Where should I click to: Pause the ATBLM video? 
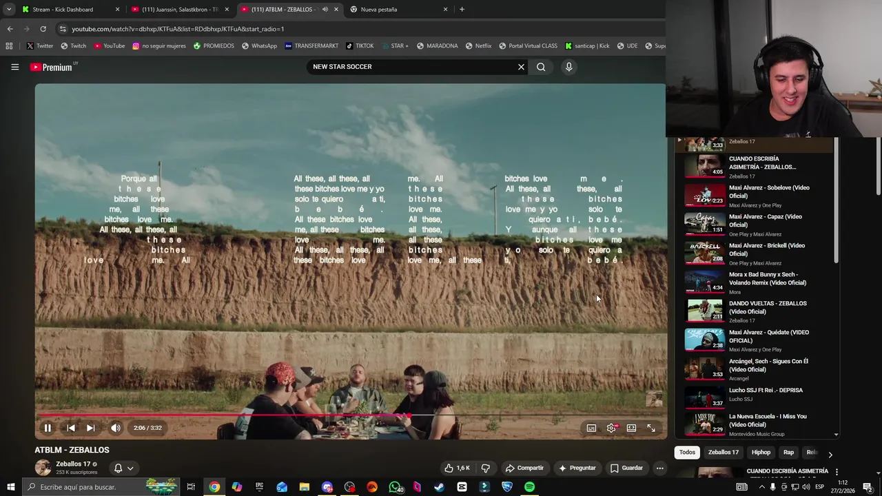(48, 428)
